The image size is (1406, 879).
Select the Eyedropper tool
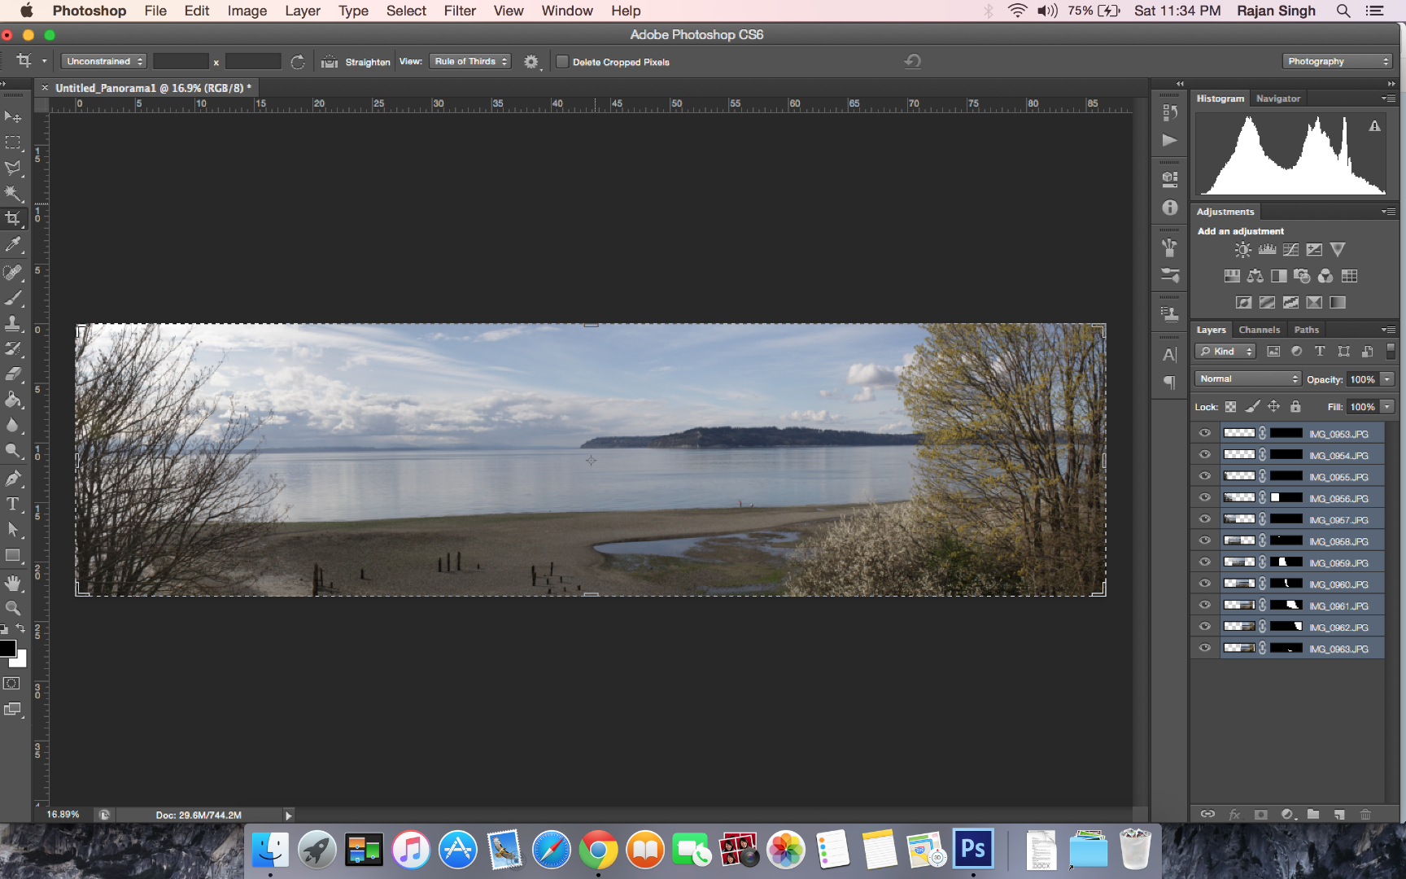click(13, 244)
